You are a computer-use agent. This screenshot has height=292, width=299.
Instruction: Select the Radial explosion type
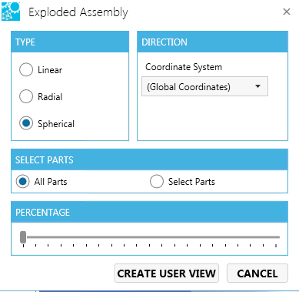pos(26,96)
